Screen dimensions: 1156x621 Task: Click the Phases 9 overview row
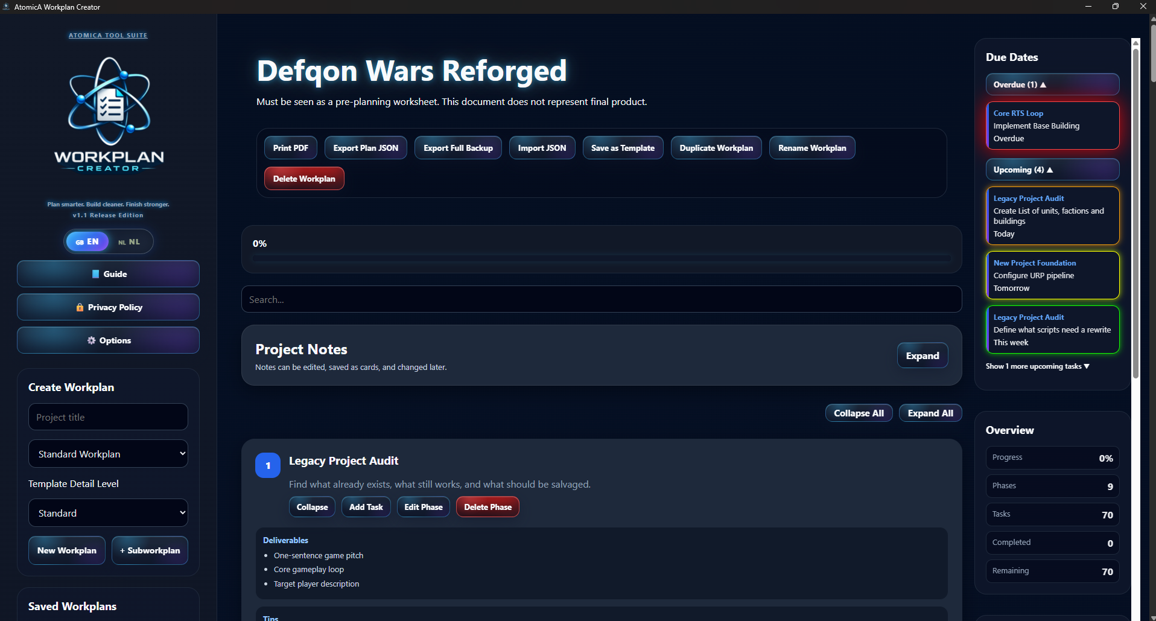tap(1052, 486)
